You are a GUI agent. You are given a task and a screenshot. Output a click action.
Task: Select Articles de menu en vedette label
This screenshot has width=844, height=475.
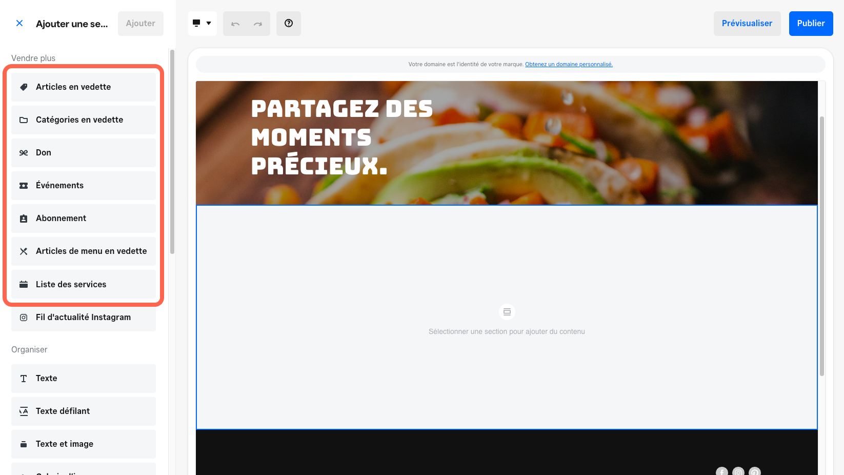pos(91,251)
